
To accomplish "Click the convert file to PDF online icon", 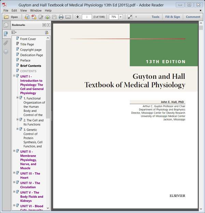I will pyautogui.click(x=27, y=17).
